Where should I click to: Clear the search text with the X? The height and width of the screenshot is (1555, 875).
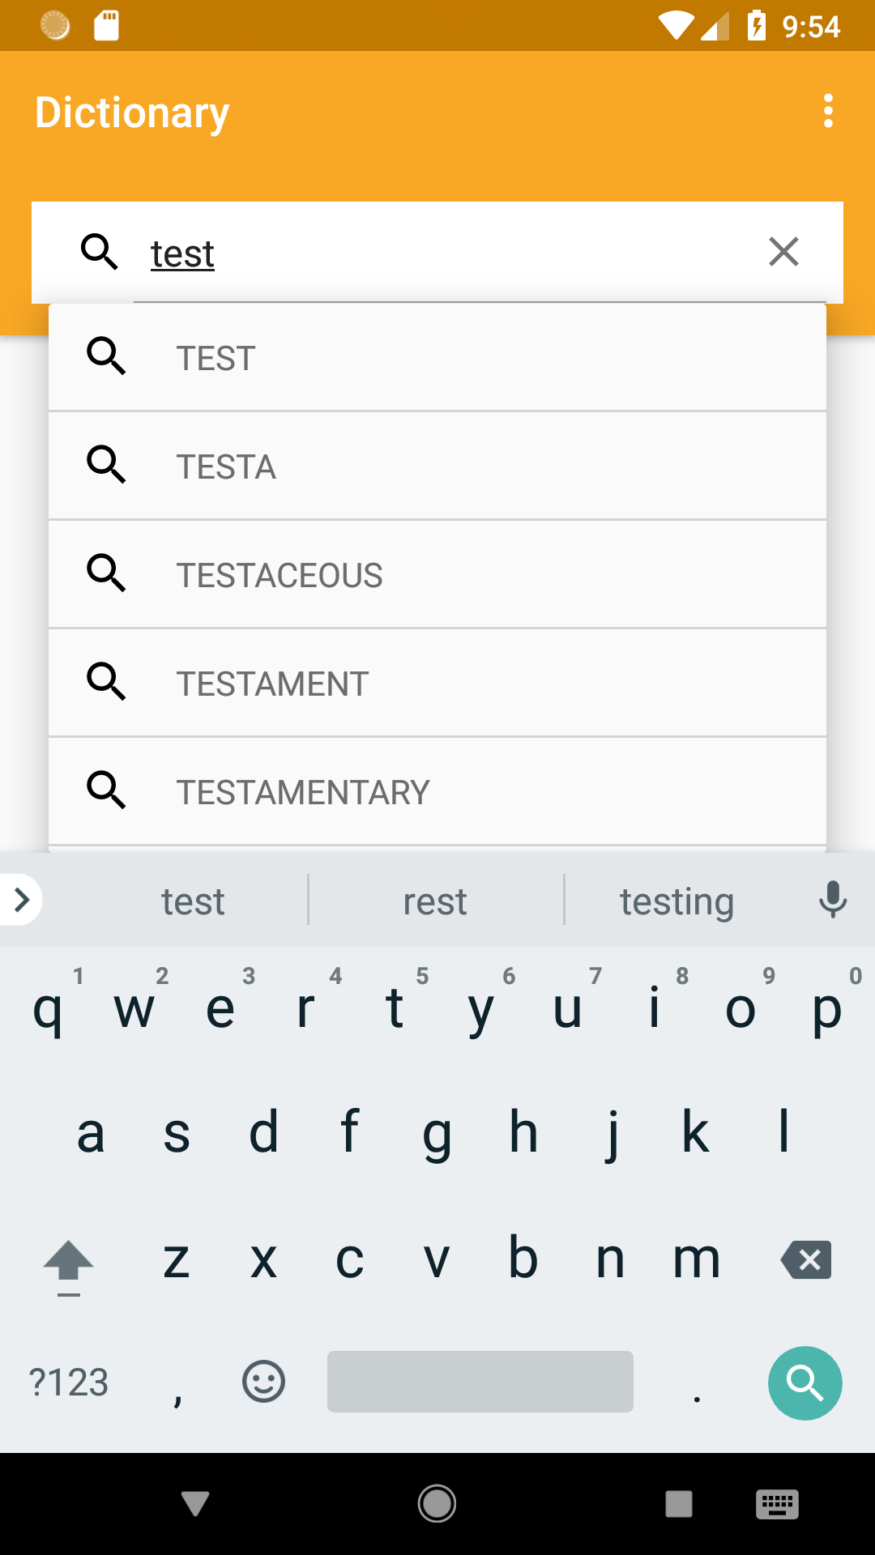pos(783,252)
